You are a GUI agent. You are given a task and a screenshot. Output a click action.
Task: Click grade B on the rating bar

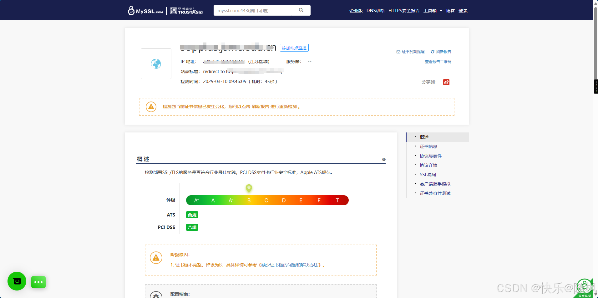(249, 201)
